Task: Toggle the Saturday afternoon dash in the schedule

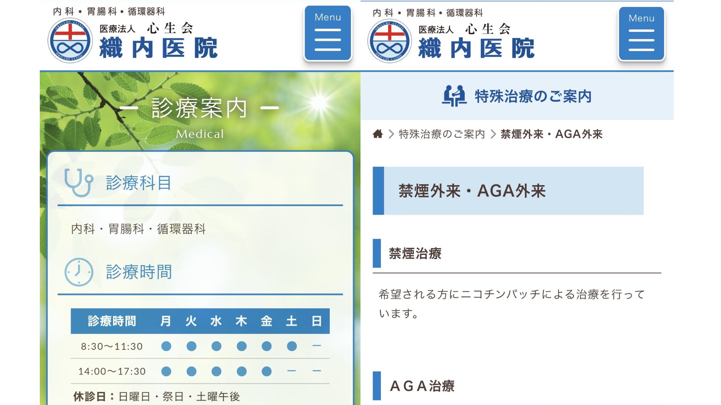Action: tap(291, 371)
